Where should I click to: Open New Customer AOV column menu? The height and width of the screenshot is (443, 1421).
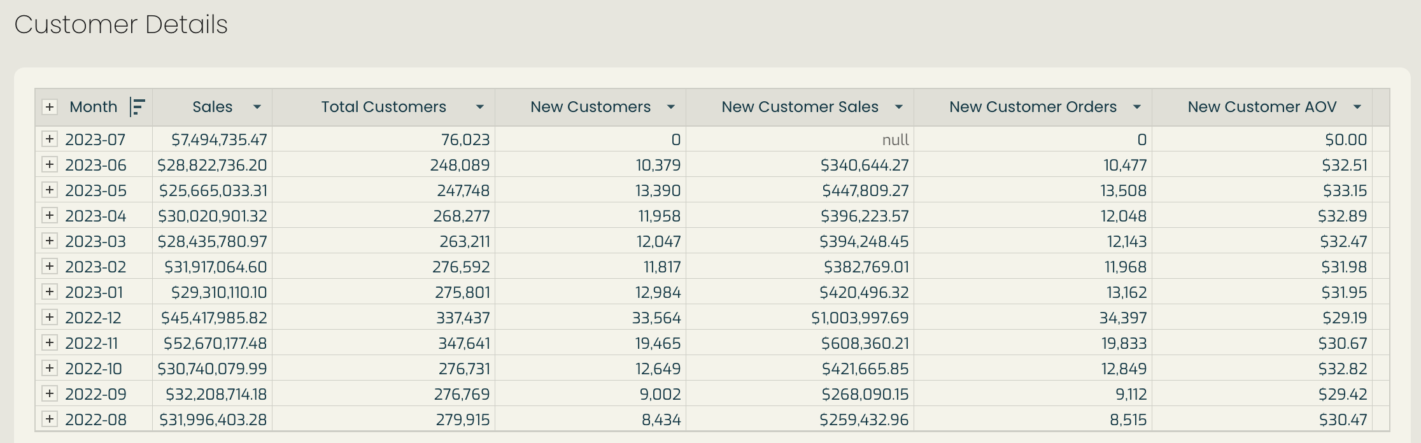pos(1357,107)
